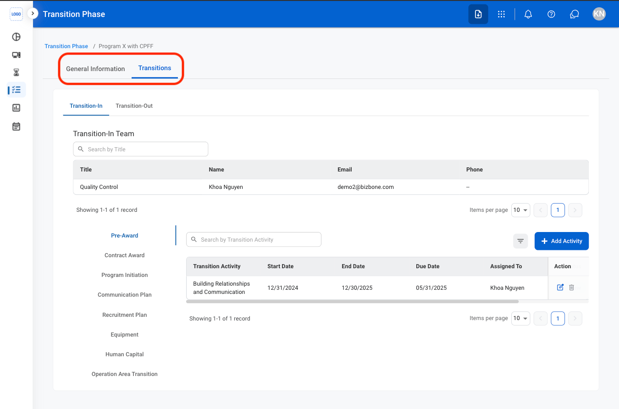Edit the Building Relationships activity row
Screen dimensions: 619x409
click(560, 287)
